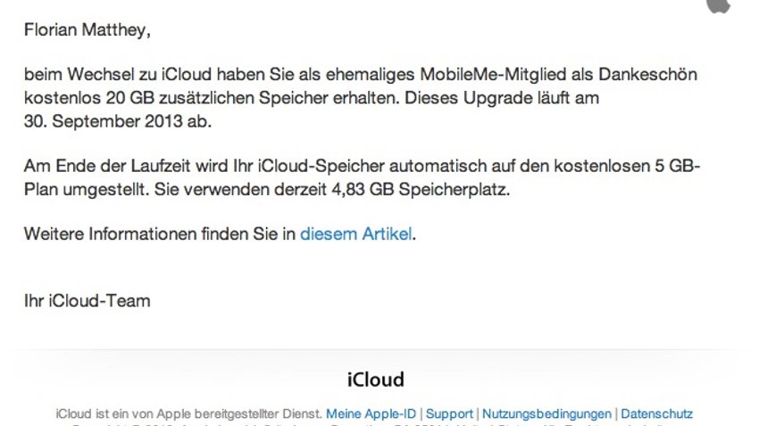Screen dimensions: 759x426
Task: Click the date '30. September 2013'
Action: [103, 121]
